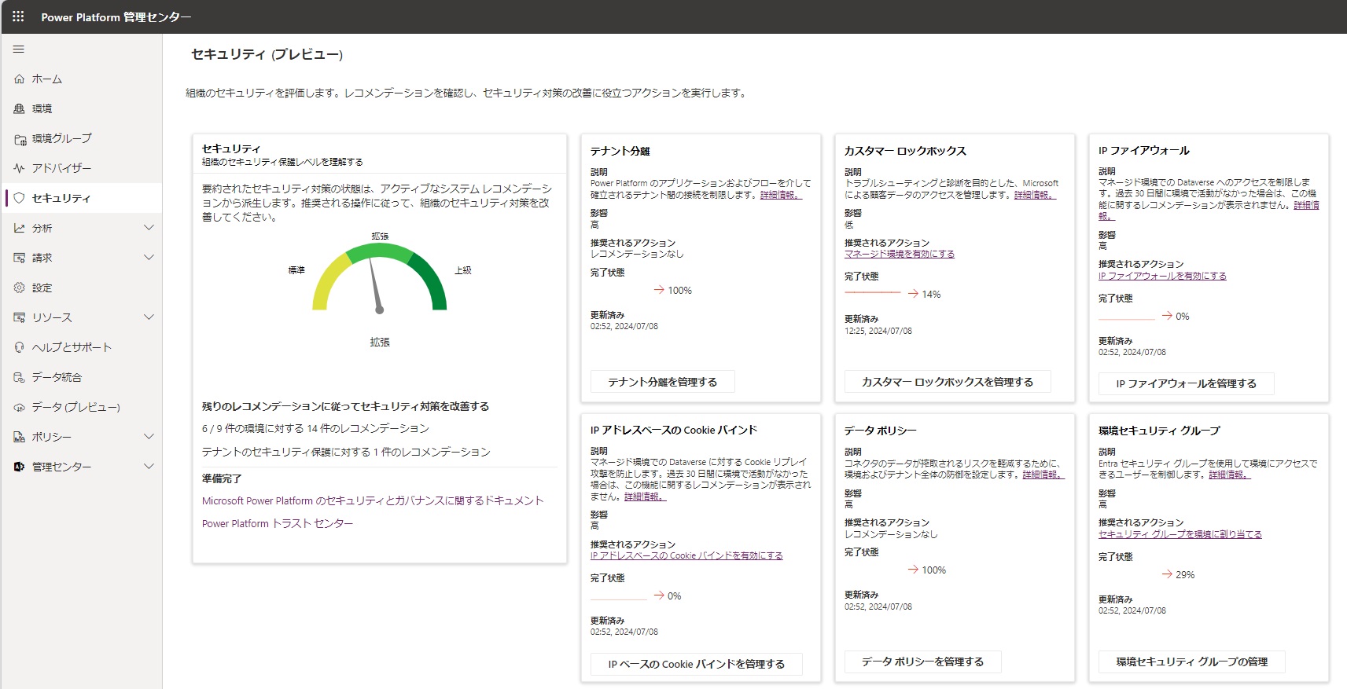Click the 環境グループ sidebar icon
Image resolution: width=1347 pixels, height=689 pixels.
point(20,139)
